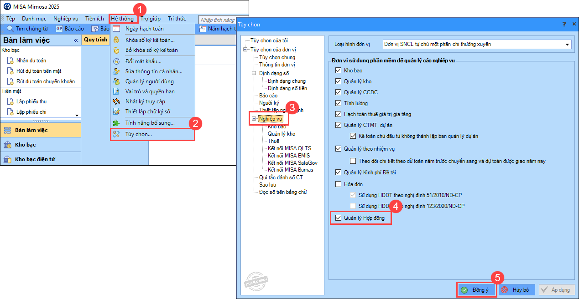Toggle the Quản lý Hợp đồng checkbox
Screen dimensions: 579x299
point(338,218)
